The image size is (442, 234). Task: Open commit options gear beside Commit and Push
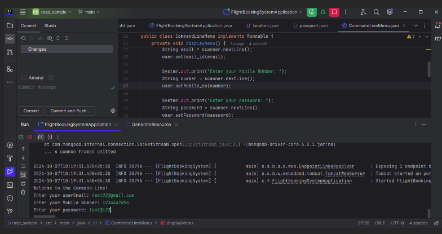(x=113, y=111)
